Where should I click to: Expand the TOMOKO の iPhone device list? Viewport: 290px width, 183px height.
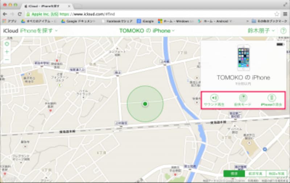(x=147, y=31)
